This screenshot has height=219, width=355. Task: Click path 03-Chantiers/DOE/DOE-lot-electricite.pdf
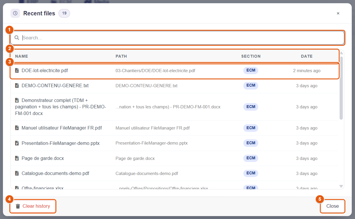[155, 70]
